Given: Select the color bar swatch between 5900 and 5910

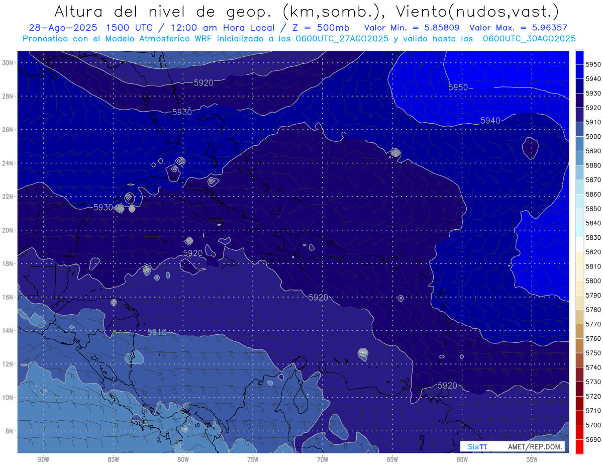Looking at the screenshot, I should pyautogui.click(x=579, y=129).
